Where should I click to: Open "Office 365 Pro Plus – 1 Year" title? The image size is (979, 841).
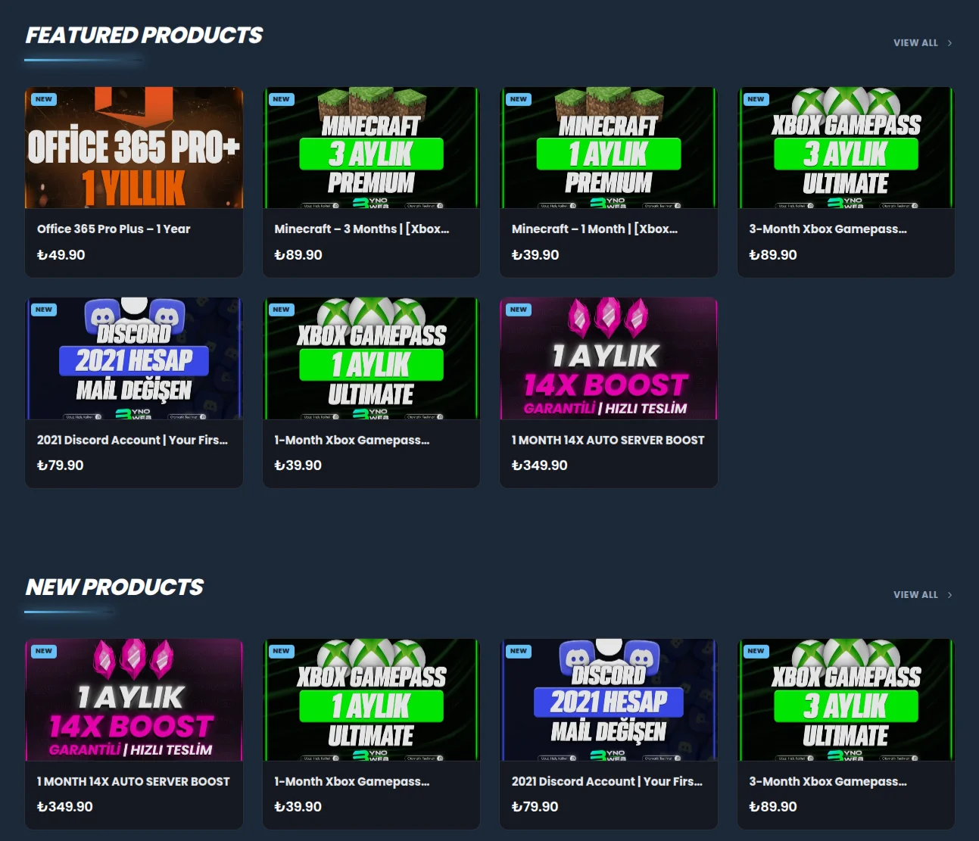[x=114, y=229]
